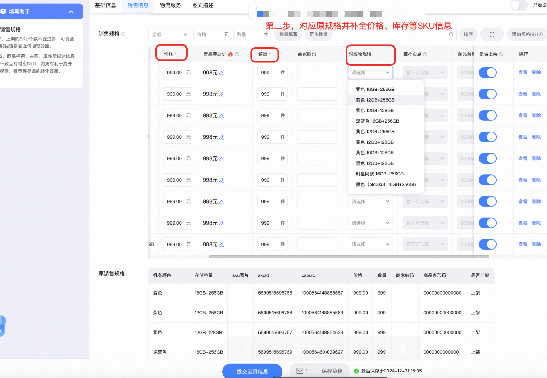The image size is (547, 378).
Task: Pick 黄色 12GB+128GB option
Action: 386,142
